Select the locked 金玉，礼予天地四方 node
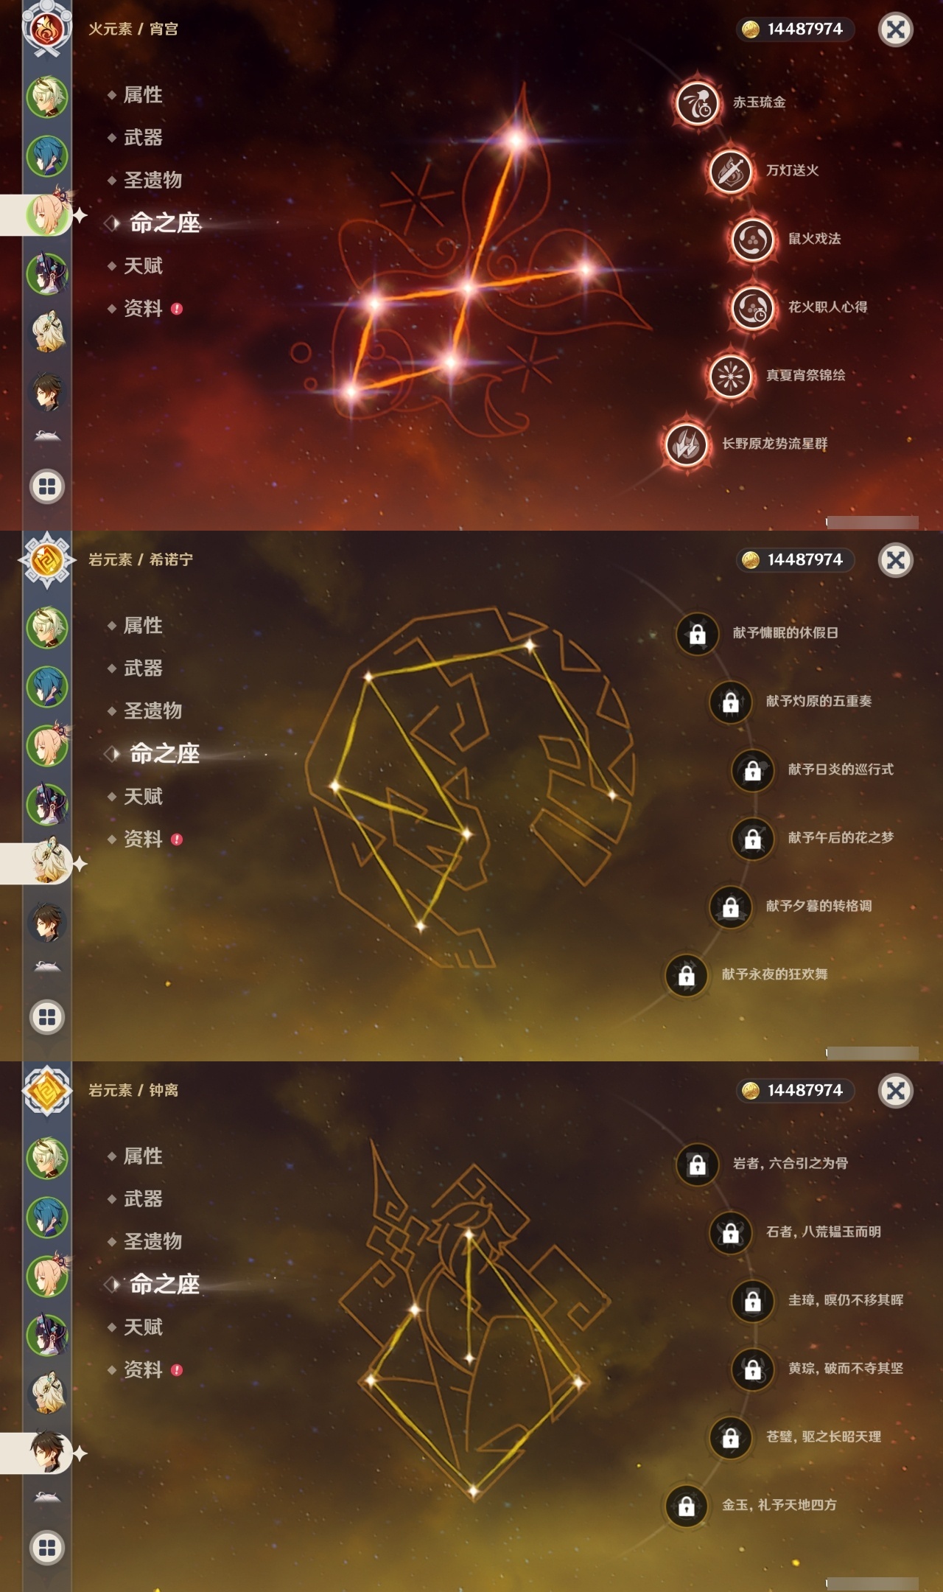The width and height of the screenshot is (943, 1592). point(687,1505)
